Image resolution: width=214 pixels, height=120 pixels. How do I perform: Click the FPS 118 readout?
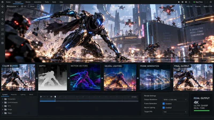pyautogui.click(x=189, y=6)
